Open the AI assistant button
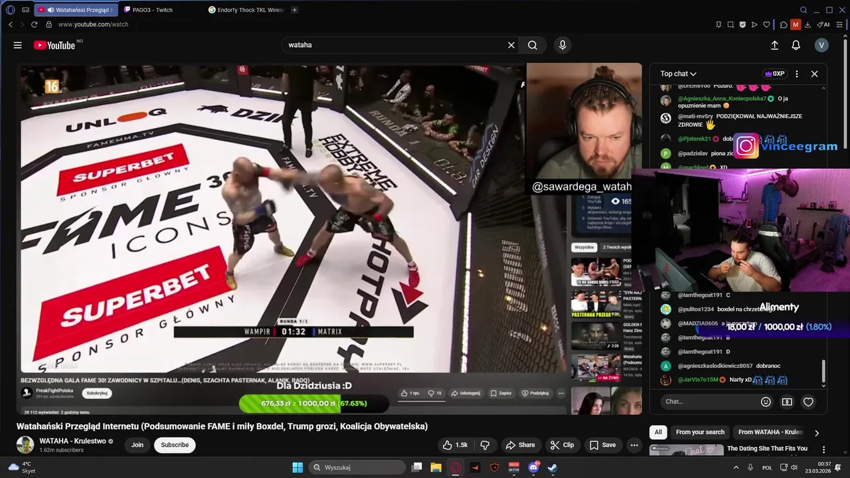This screenshot has width=850, height=478. pyautogui.click(x=823, y=25)
